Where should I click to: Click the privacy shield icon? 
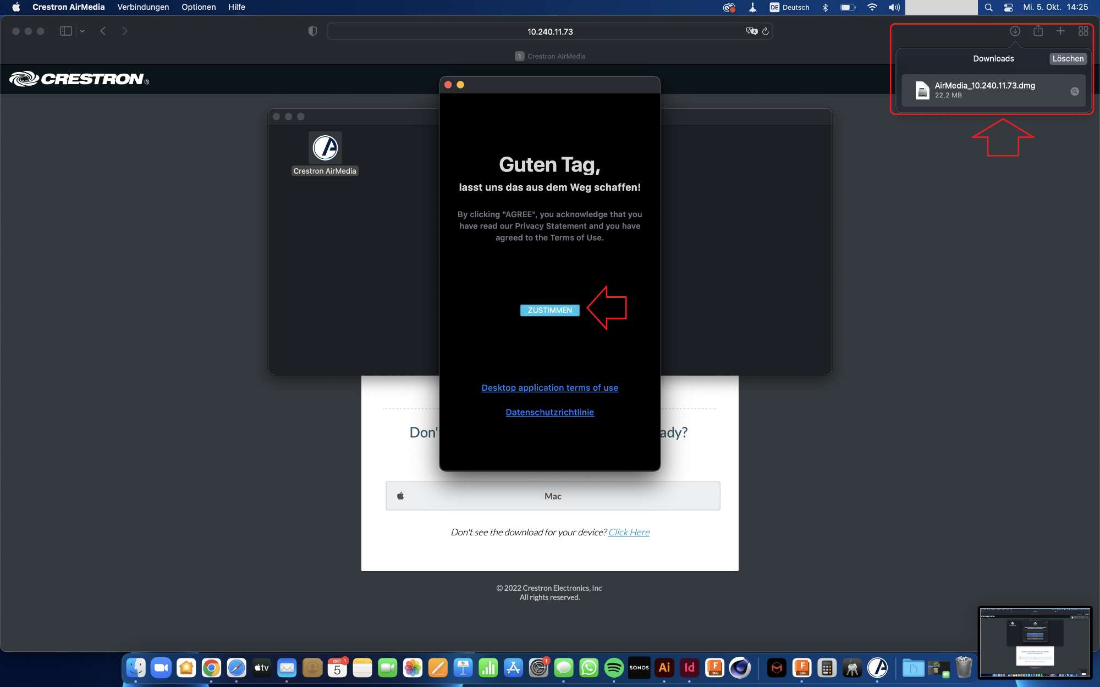[312, 31]
